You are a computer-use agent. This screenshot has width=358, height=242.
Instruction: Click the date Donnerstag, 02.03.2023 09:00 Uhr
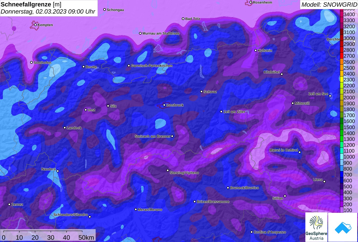point(48,12)
